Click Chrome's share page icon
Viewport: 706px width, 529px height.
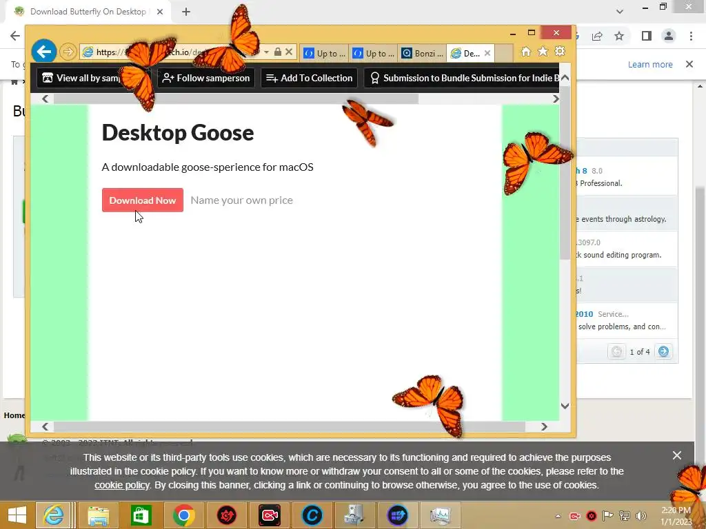point(598,36)
